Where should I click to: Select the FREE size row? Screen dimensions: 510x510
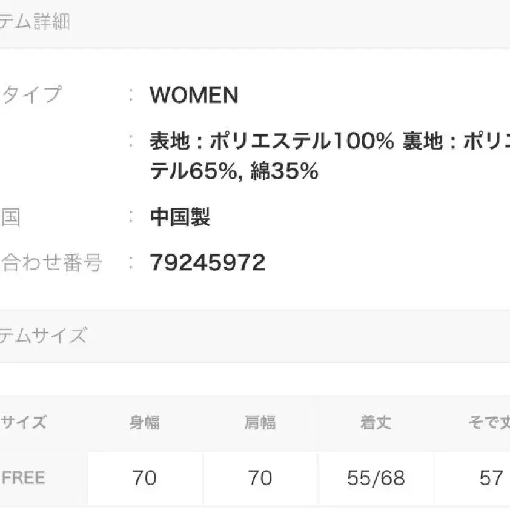coord(24,478)
